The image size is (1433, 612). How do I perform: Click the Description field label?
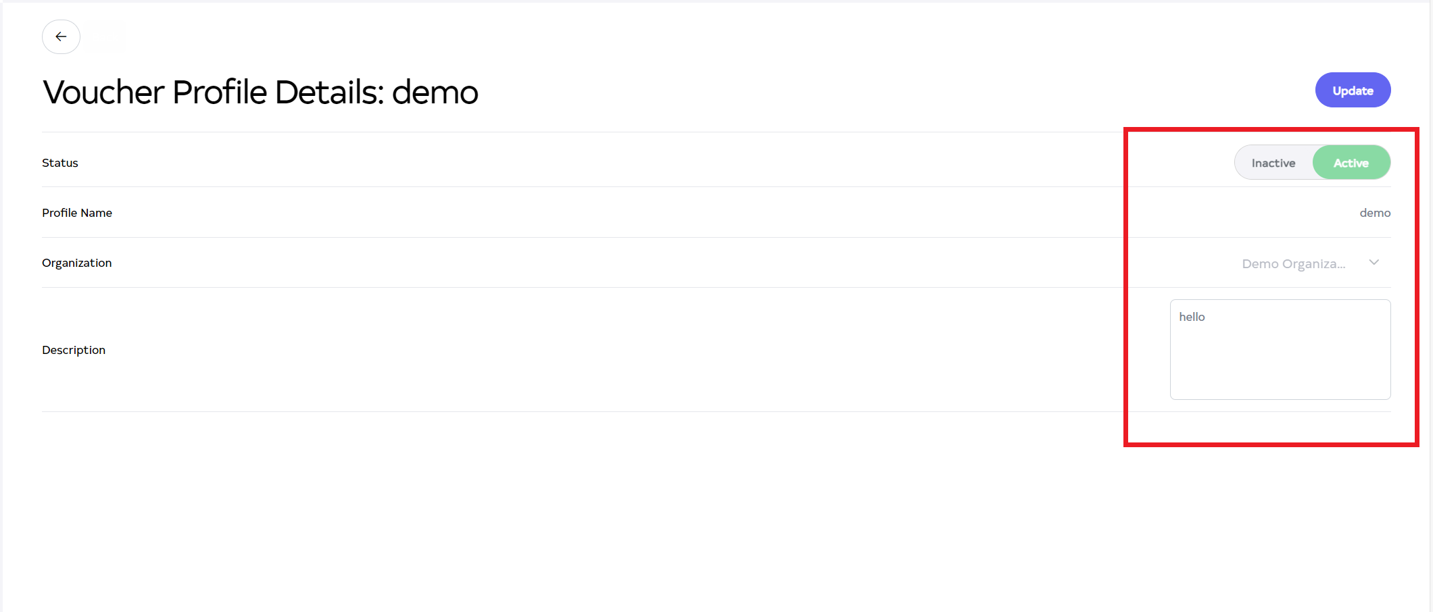point(74,350)
